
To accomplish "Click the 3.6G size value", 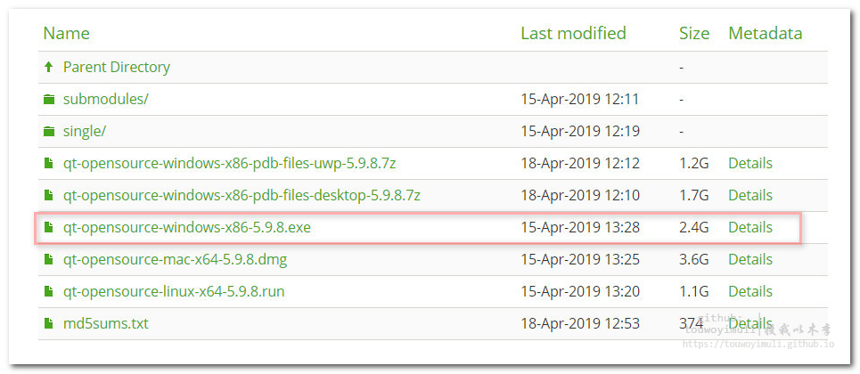I will (694, 259).
